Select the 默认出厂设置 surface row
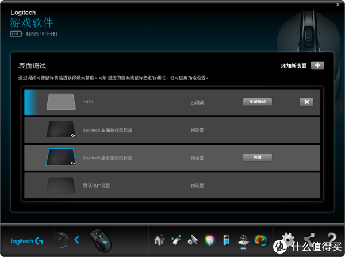Viewport: 345px width, 257px height. 172,186
